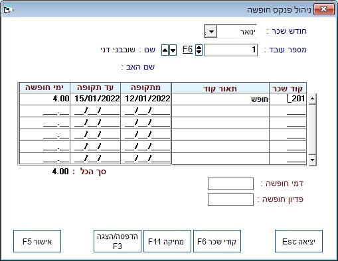Click the employee number spinner arrows
Screen dimensions: 338x261
(199, 50)
